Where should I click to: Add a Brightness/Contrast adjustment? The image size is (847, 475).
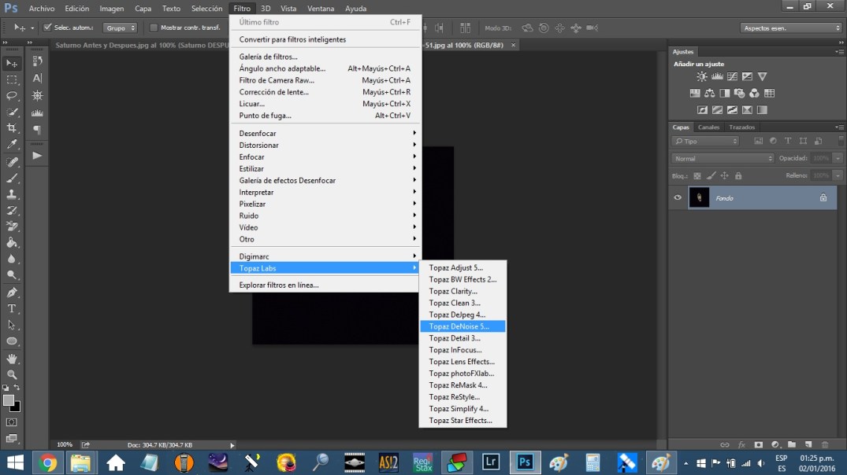[702, 77]
